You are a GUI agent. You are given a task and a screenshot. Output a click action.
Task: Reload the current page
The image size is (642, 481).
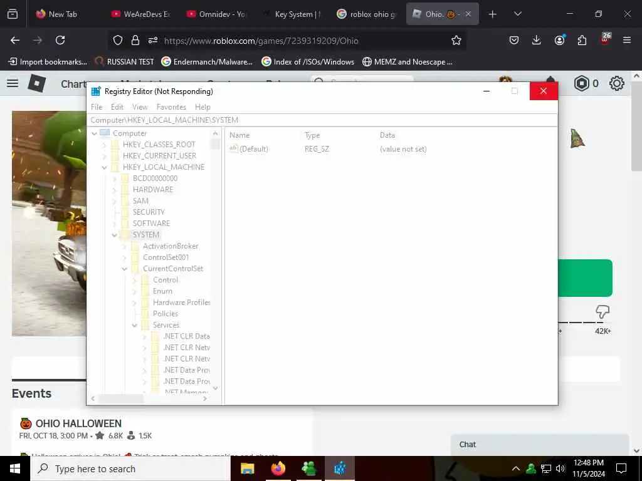(x=60, y=40)
